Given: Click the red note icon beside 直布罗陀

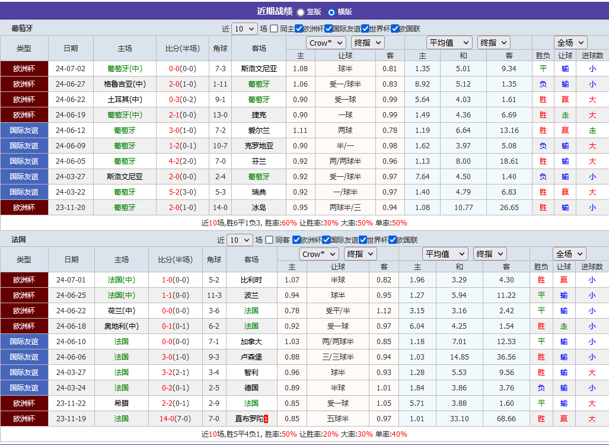Looking at the screenshot, I should 265,418.
